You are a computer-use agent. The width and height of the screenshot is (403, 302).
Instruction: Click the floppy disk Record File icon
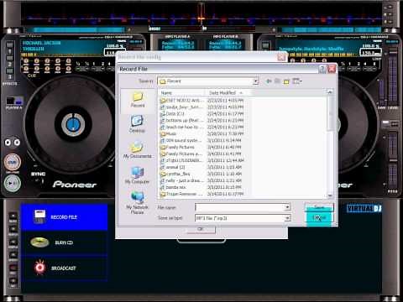(x=39, y=216)
